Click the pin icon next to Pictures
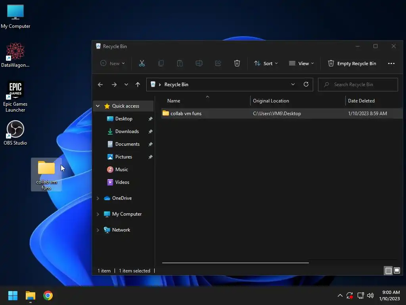This screenshot has height=305, width=406. pyautogui.click(x=150, y=157)
